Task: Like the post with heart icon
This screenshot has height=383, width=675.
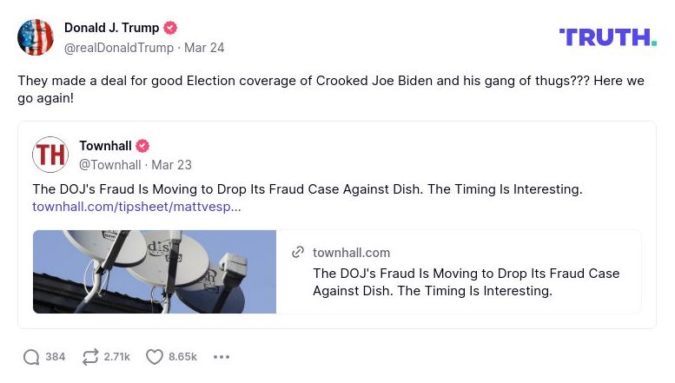Action: (x=155, y=357)
